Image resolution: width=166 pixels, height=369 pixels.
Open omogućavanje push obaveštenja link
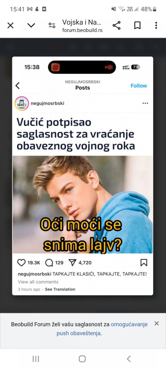tap(102, 329)
